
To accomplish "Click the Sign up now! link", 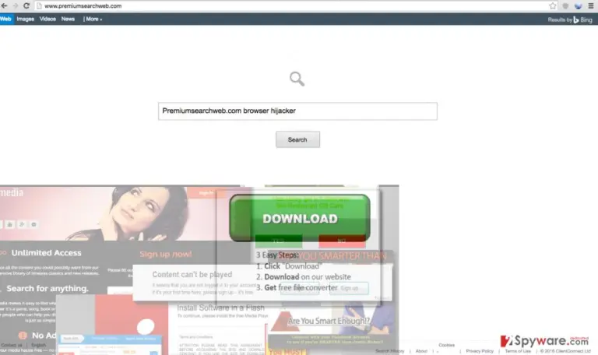I will (x=166, y=254).
